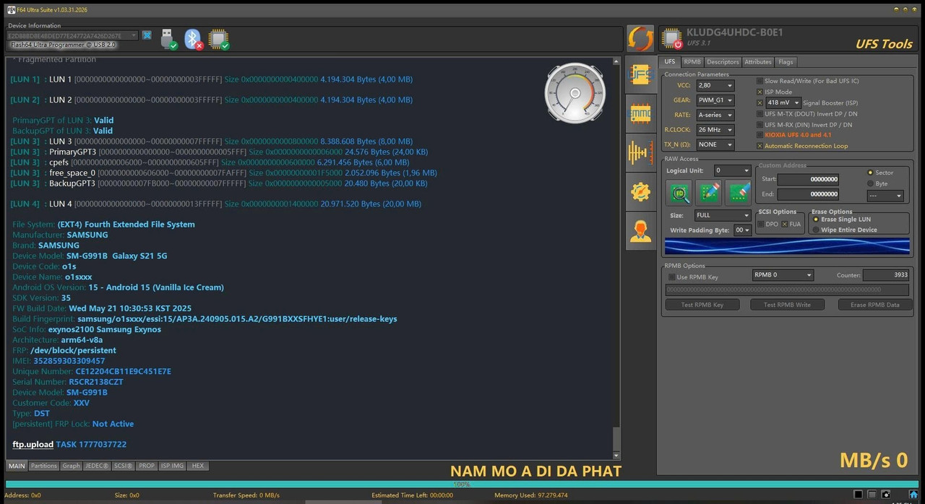Enable the Use RPMB Key checkbox
925x504 pixels.
tap(672, 277)
